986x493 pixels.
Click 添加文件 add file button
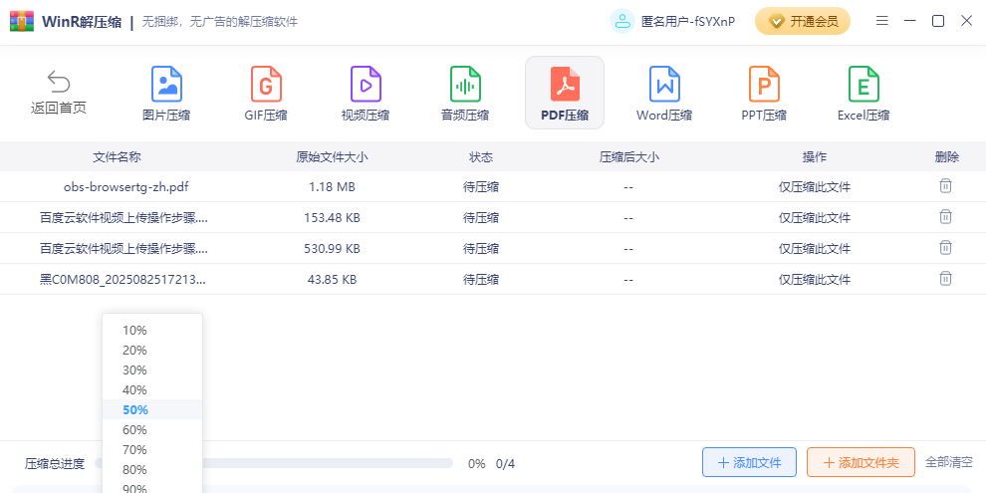click(750, 463)
